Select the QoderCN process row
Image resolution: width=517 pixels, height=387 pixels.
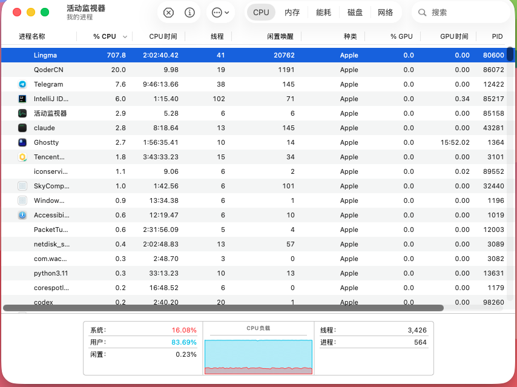[x=254, y=70]
